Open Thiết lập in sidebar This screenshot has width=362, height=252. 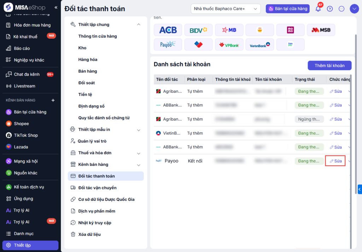tap(30, 245)
